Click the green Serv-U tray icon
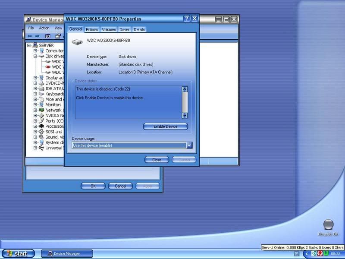This screenshot has height=259, width=345. [326, 253]
